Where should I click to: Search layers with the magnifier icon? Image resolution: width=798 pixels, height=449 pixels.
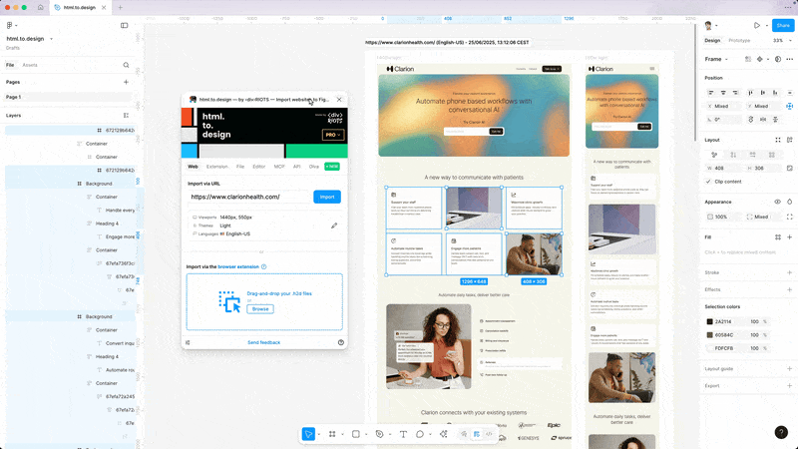click(126, 65)
